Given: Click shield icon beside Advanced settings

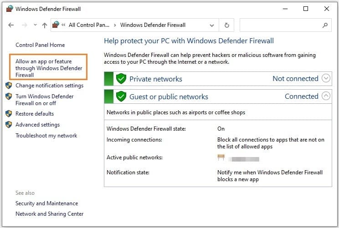Looking at the screenshot, I should [x=9, y=124].
